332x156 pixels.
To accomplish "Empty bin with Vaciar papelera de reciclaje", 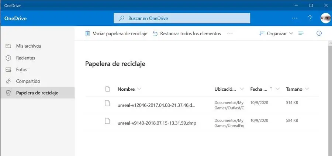I will (116, 33).
